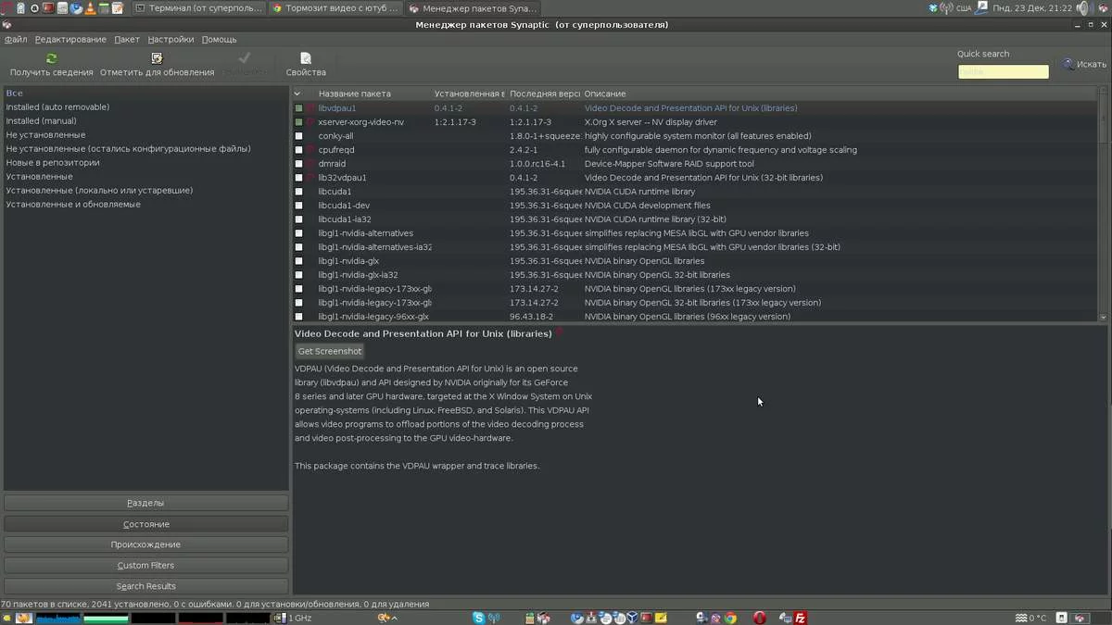This screenshot has height=625, width=1112.
Task: Open the Помощь menu
Action: (219, 40)
